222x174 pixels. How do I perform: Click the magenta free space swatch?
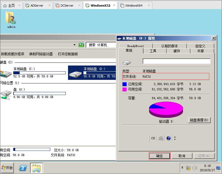pyautogui.click(x=124, y=89)
